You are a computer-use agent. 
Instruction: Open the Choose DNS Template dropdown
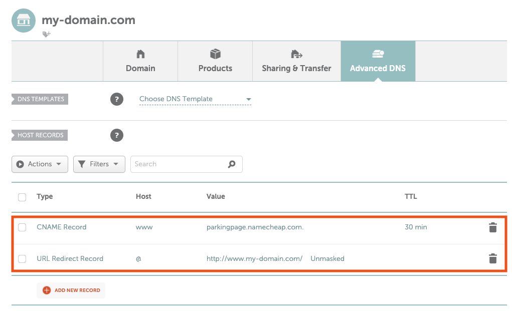tap(195, 99)
